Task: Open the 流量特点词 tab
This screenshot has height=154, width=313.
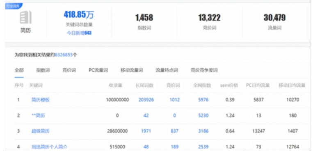Action: 167,70
